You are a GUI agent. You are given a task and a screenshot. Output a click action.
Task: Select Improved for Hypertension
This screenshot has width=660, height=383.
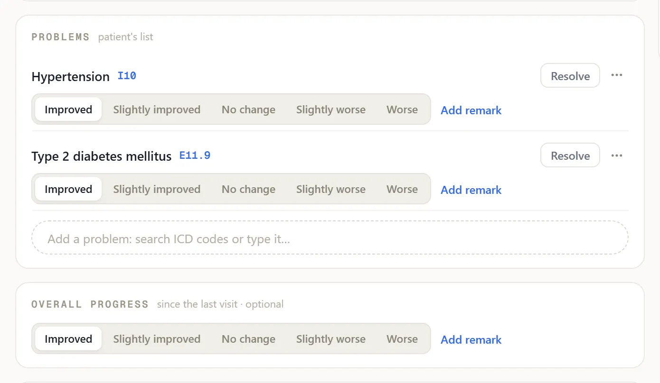(x=68, y=109)
